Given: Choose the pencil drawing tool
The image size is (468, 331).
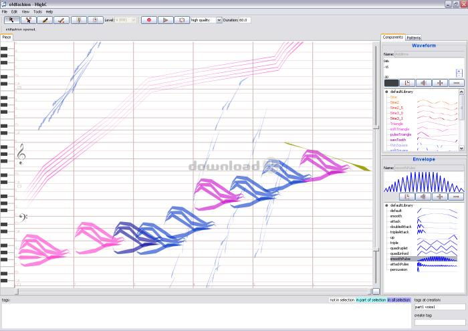Looking at the screenshot, I should tap(45, 20).
